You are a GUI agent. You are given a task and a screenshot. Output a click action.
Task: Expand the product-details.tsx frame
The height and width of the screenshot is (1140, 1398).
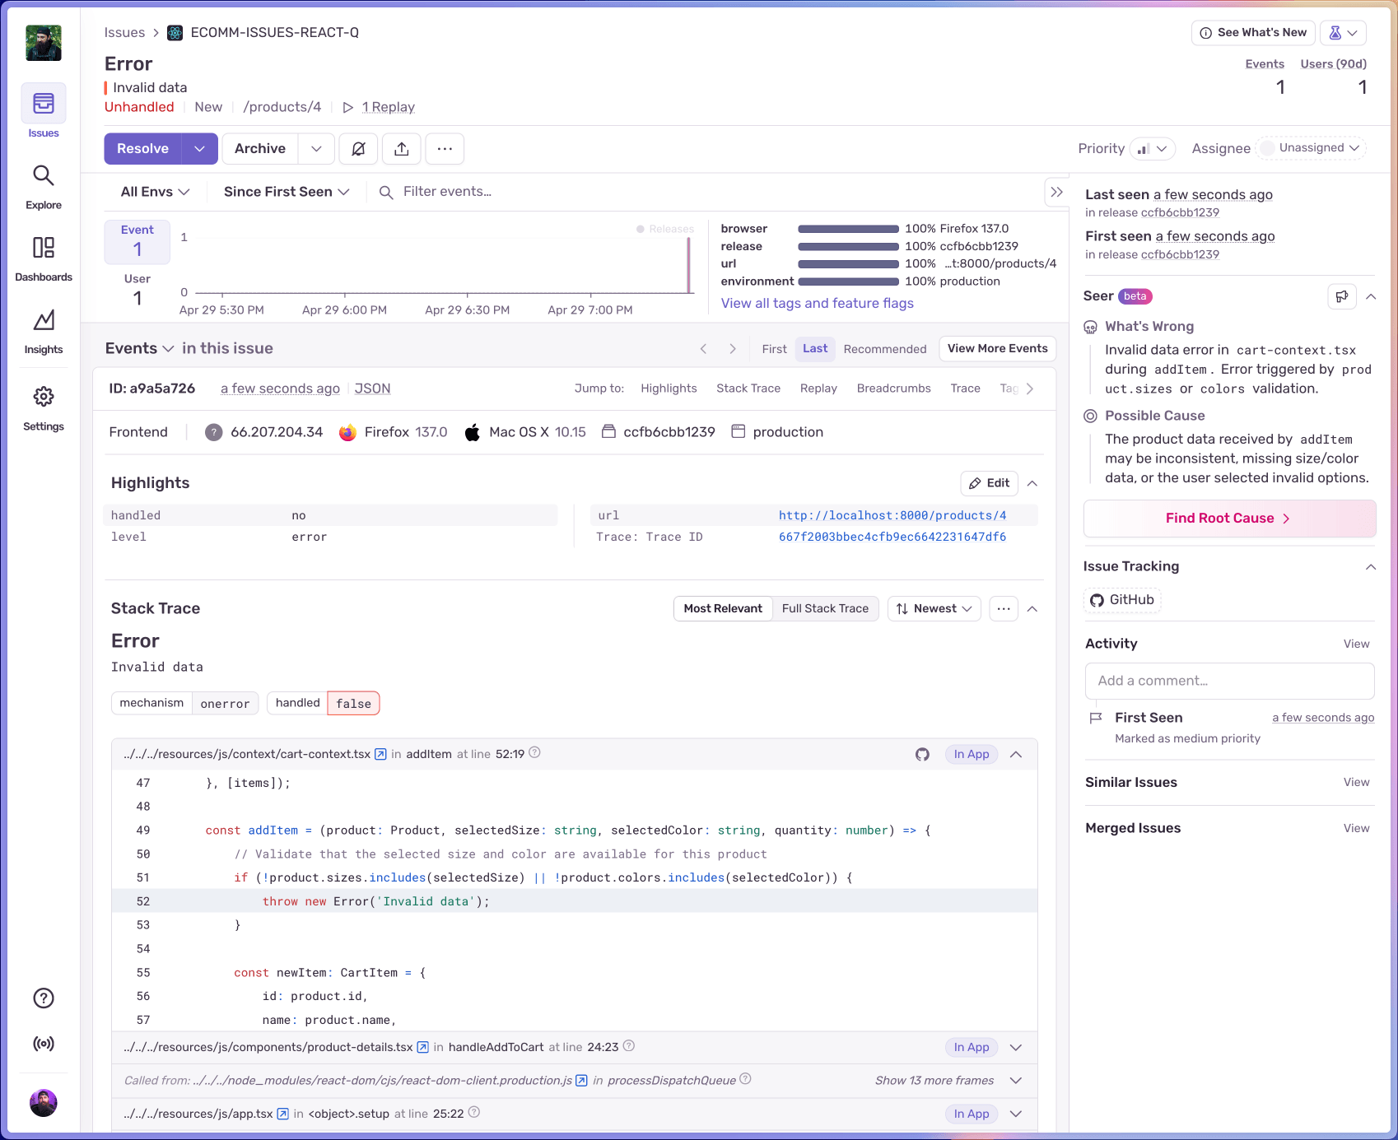[1016, 1048]
